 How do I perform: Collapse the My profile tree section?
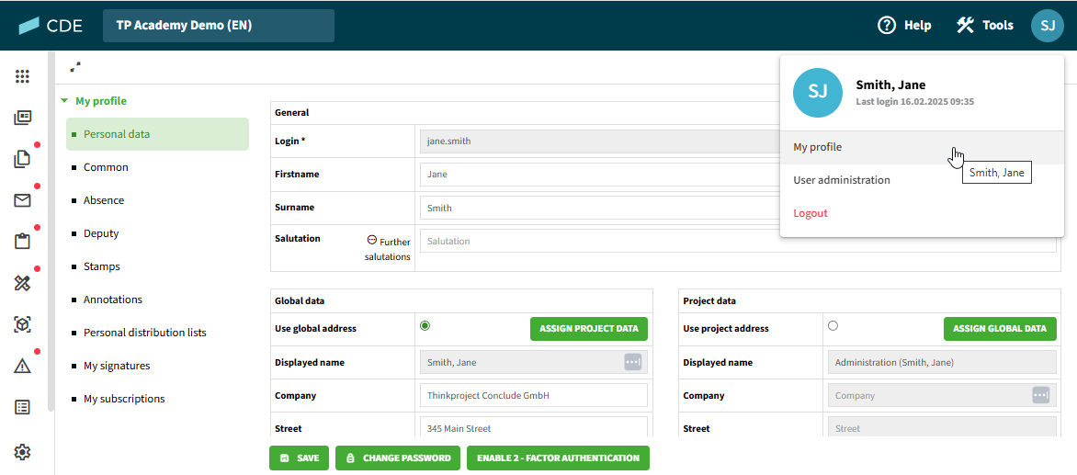point(64,101)
